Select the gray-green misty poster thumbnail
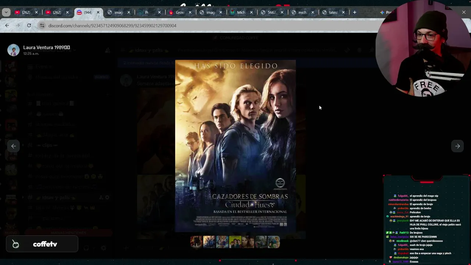 tap(261, 242)
